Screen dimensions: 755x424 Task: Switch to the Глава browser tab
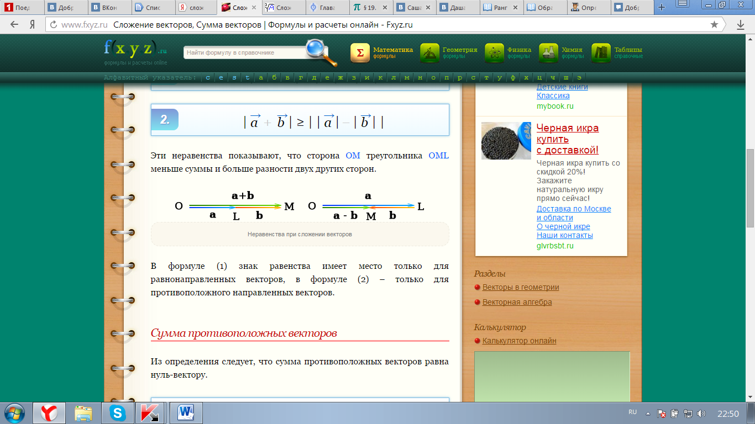328,8
